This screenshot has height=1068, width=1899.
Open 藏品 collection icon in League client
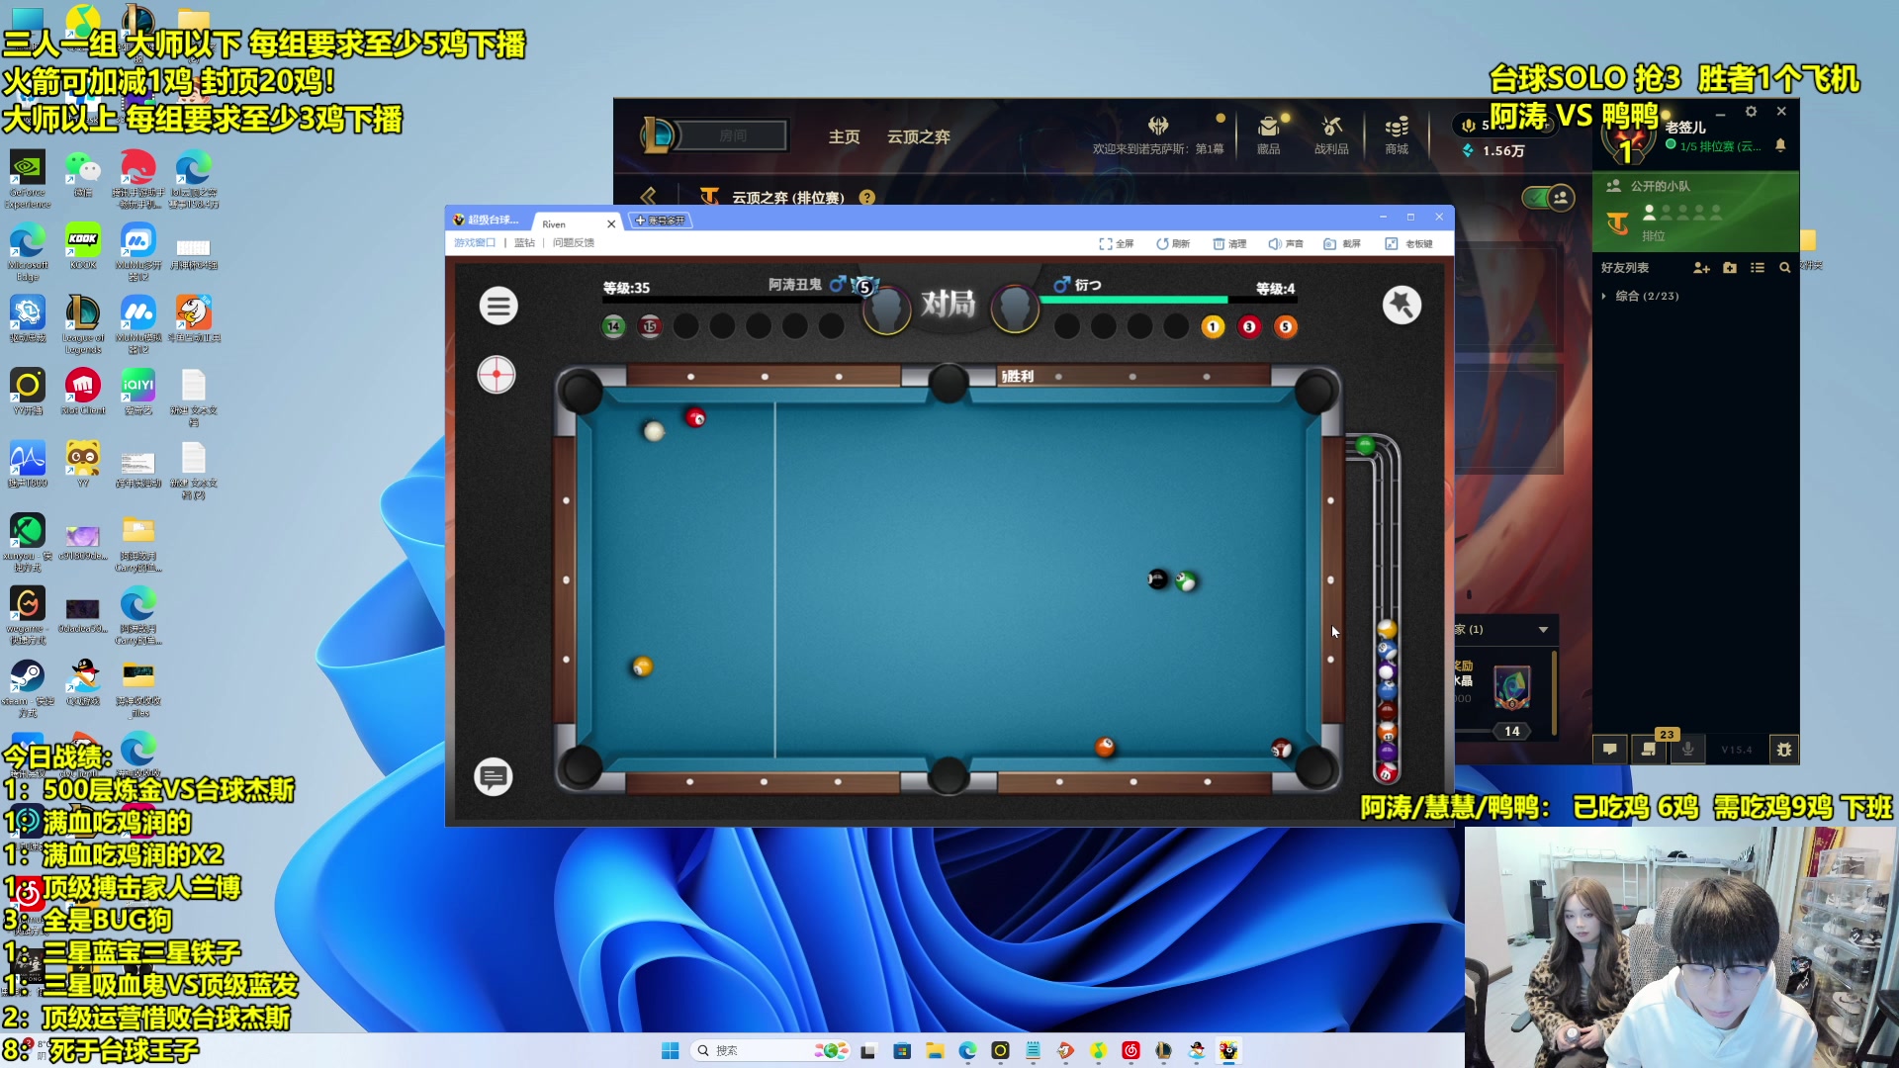click(x=1269, y=135)
